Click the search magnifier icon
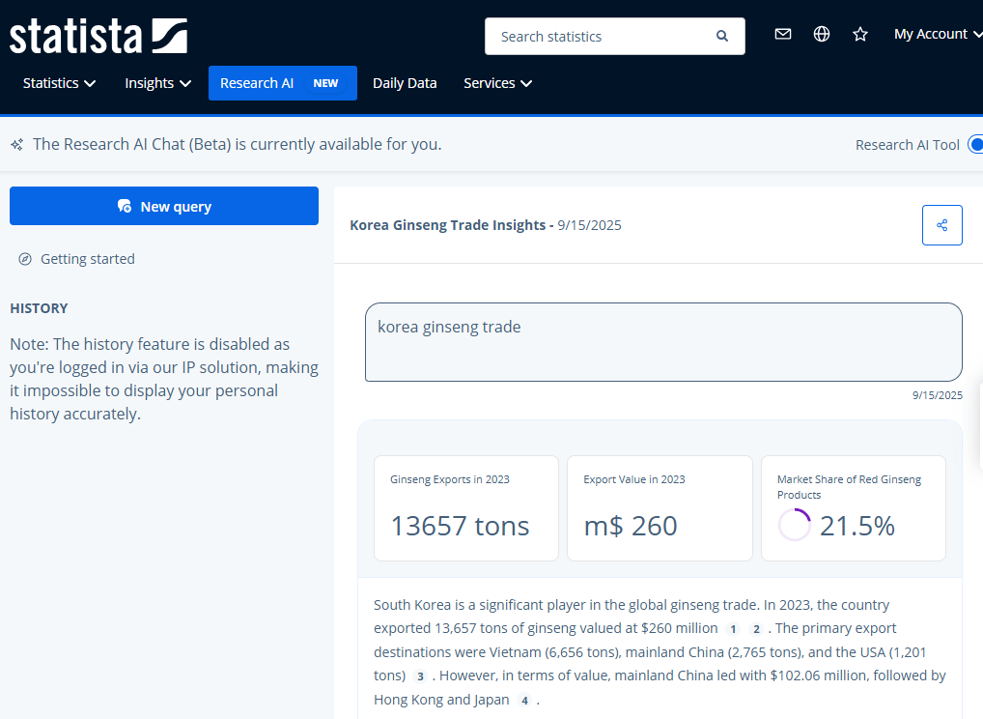This screenshot has width=983, height=719. (721, 36)
